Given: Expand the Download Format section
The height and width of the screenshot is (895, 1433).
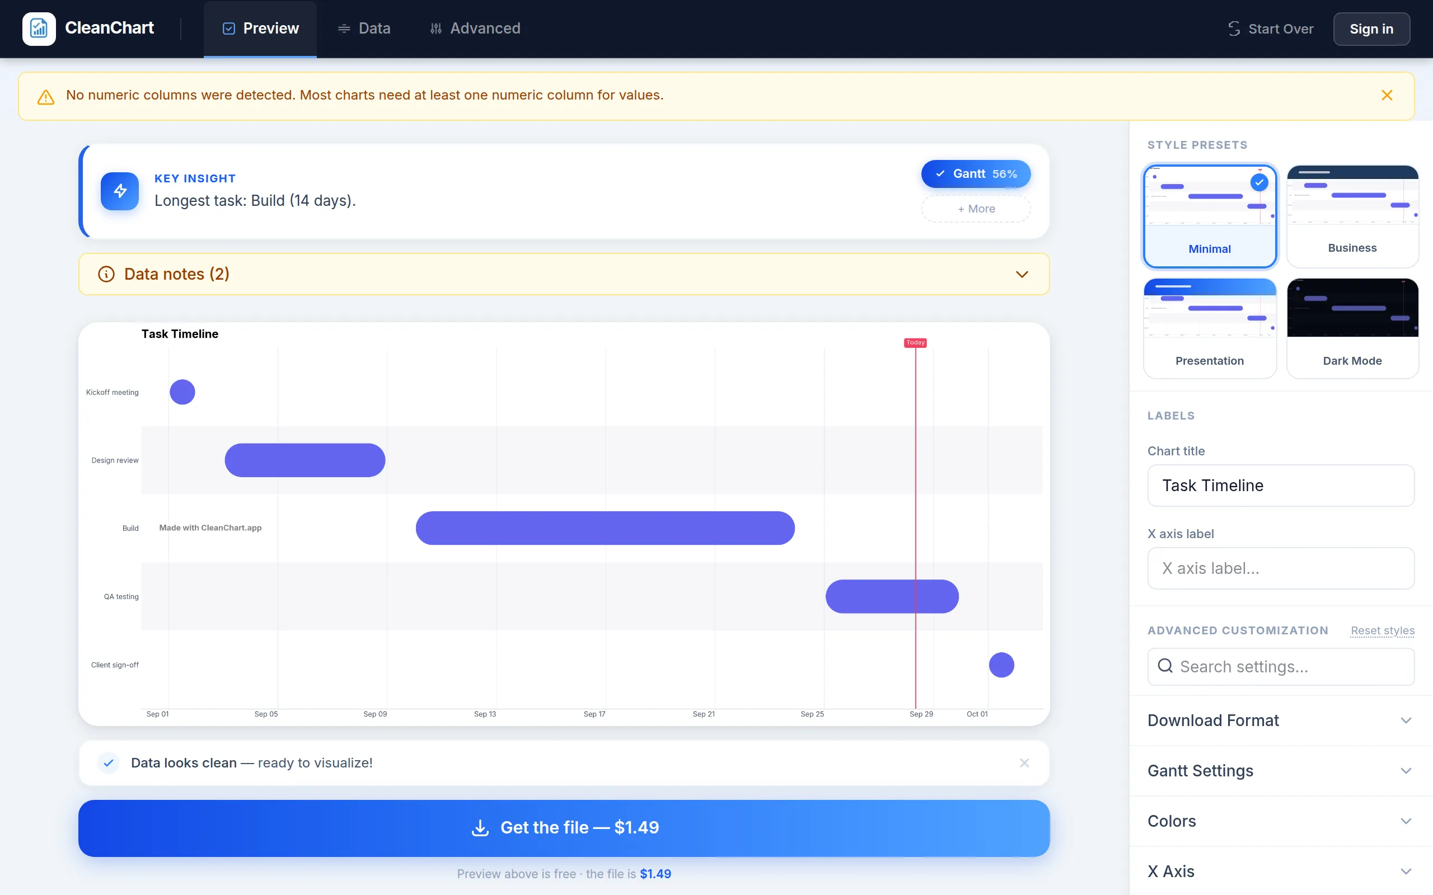Looking at the screenshot, I should (1281, 720).
